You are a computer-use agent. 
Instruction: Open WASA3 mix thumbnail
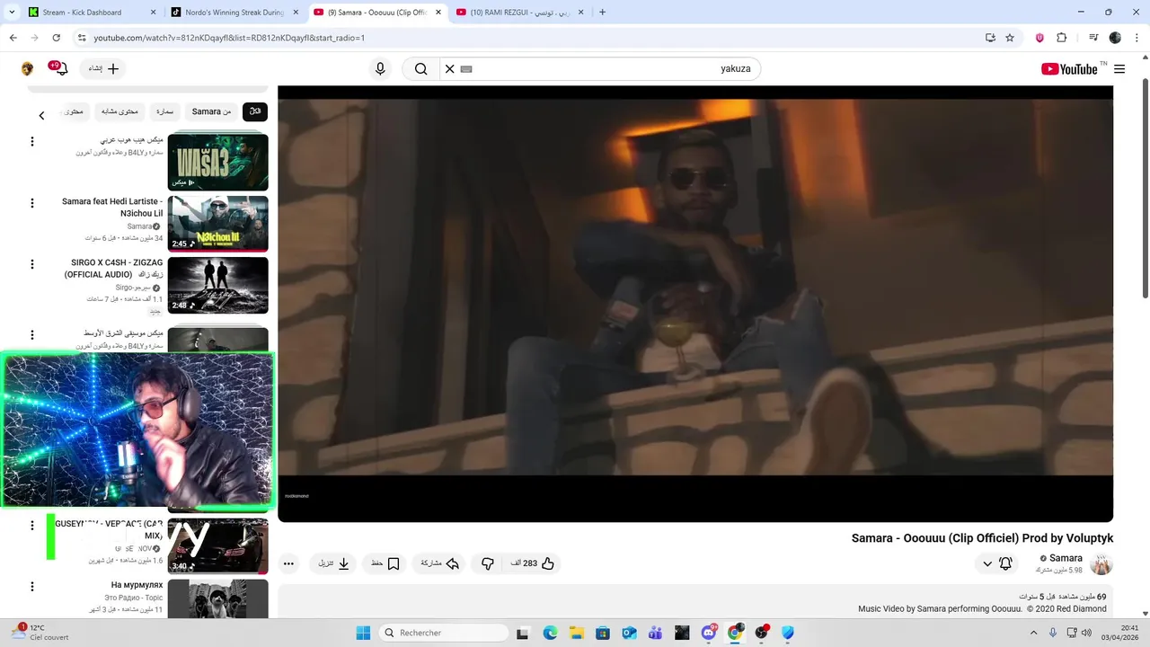pos(218,162)
